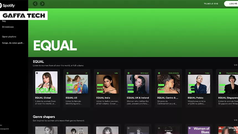Open the Søg menu item
The image size is (238, 134).
(4, 21)
